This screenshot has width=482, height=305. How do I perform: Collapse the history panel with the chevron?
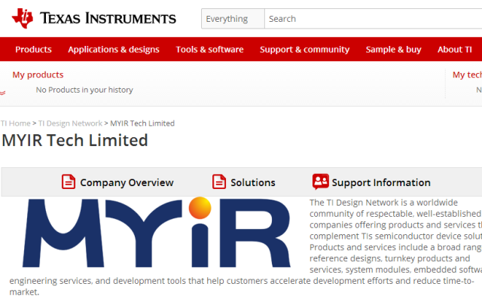2,93
